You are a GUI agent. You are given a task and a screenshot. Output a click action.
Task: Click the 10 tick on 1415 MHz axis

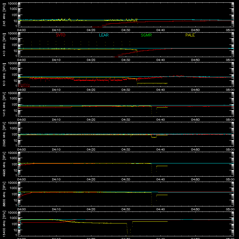tap(15, 111)
